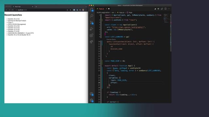Open the editor More Actions menu
209x117 pixels.
(x=169, y=9)
